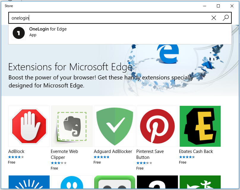Image resolution: width=240 pixels, height=190 pixels.
Task: Click the Pinterest Save Button title
Action: [x=150, y=154]
